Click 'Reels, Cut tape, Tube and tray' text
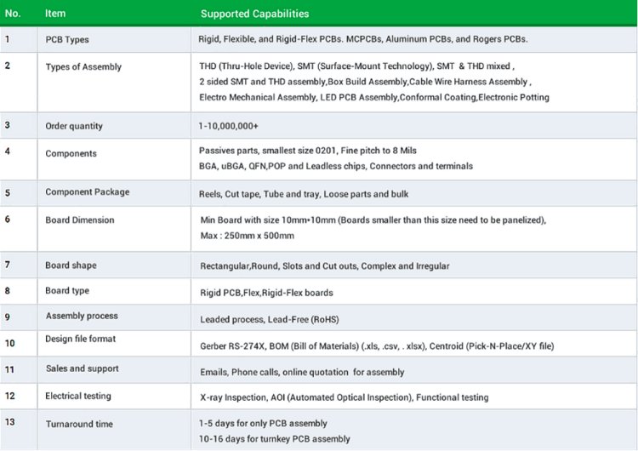 (x=259, y=194)
